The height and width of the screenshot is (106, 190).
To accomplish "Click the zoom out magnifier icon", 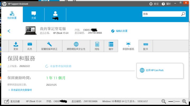I will 164,101.
